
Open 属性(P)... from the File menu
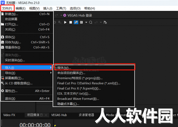(27, 91)
